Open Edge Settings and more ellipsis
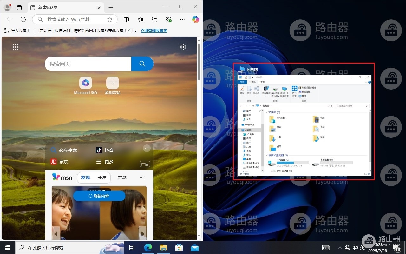 click(182, 19)
